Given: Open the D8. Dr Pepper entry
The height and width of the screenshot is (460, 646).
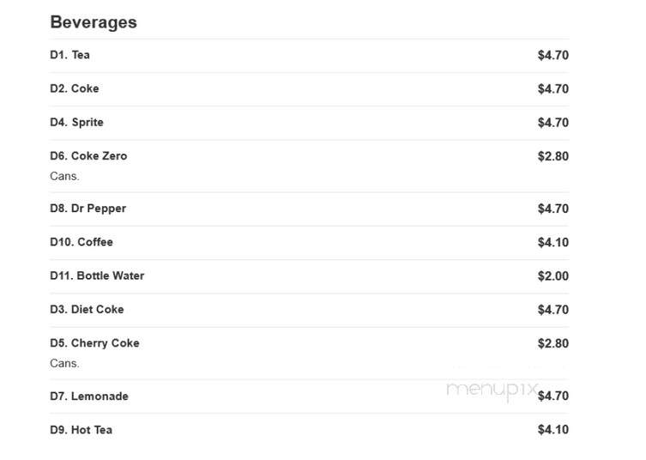Looking at the screenshot, I should [310, 209].
